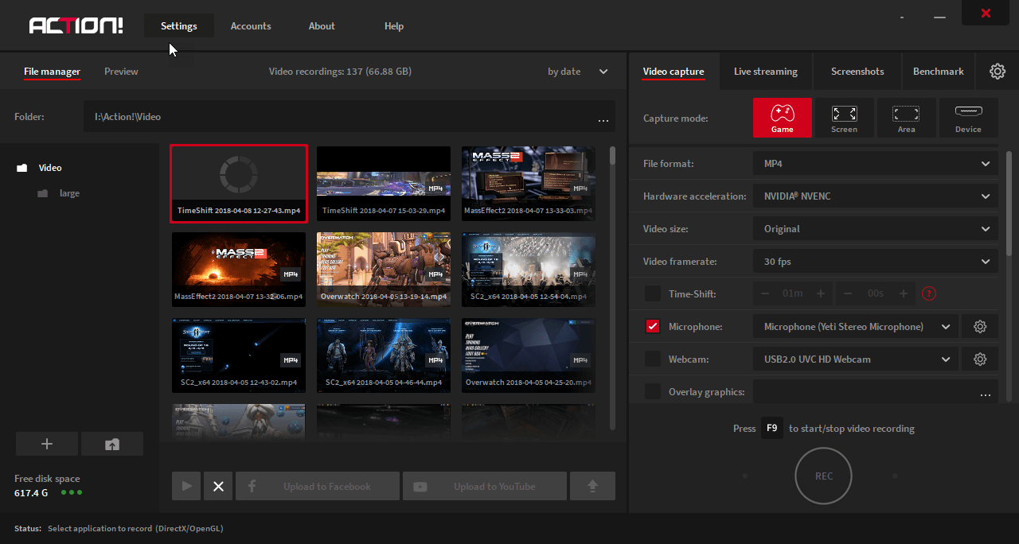This screenshot has height=544, width=1019.
Task: Select Device capture mode
Action: click(968, 118)
